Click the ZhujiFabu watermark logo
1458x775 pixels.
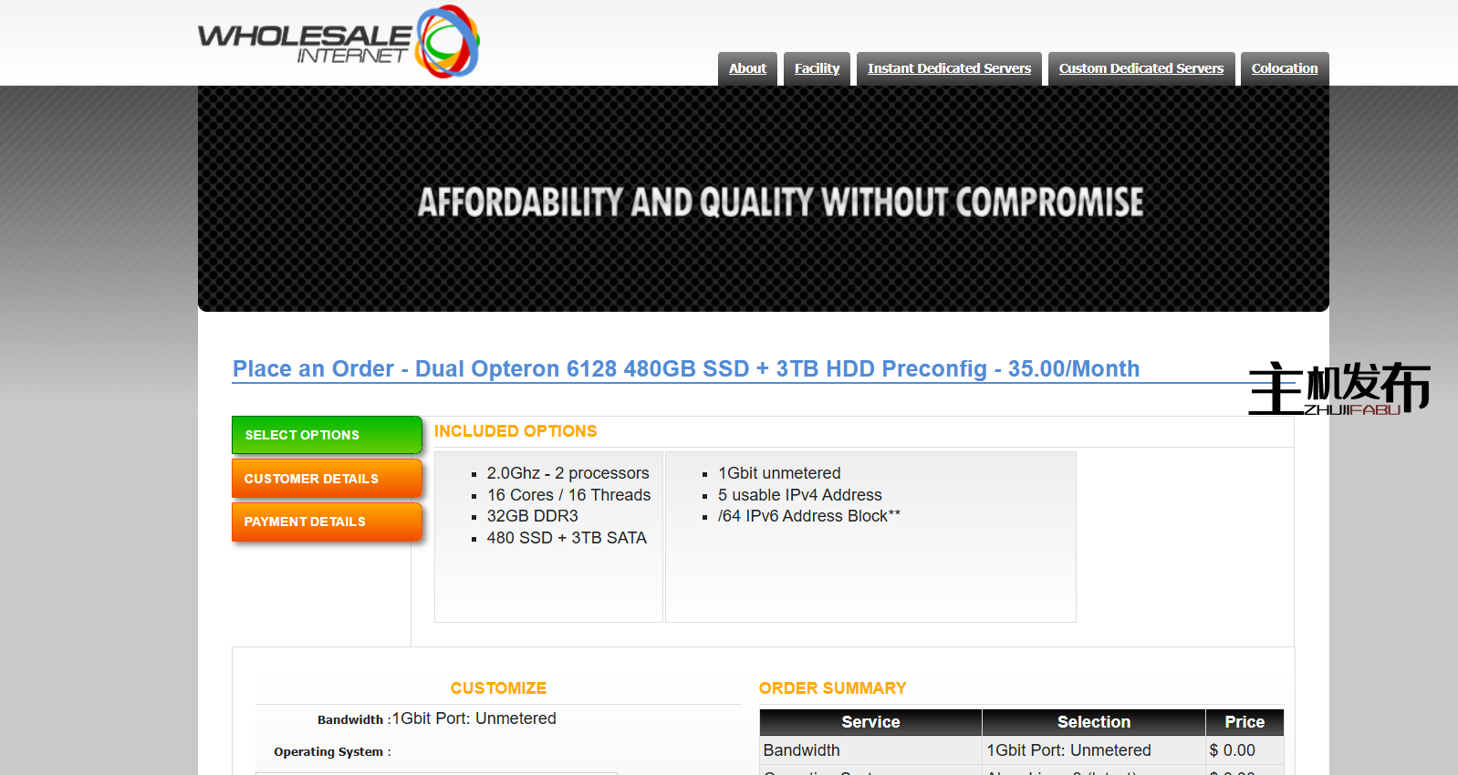click(1338, 389)
